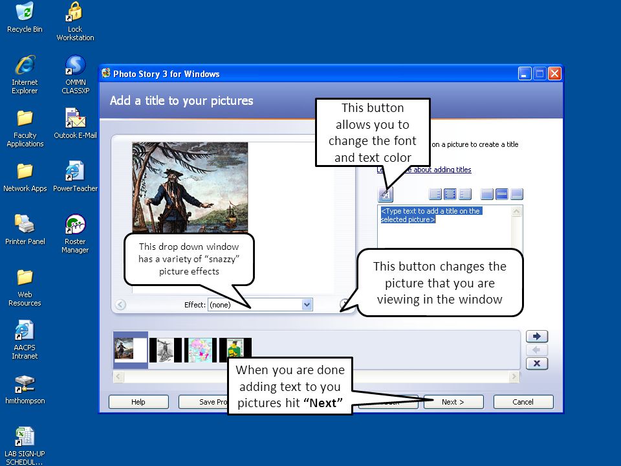Select the colorful map thumbnail

(200, 350)
